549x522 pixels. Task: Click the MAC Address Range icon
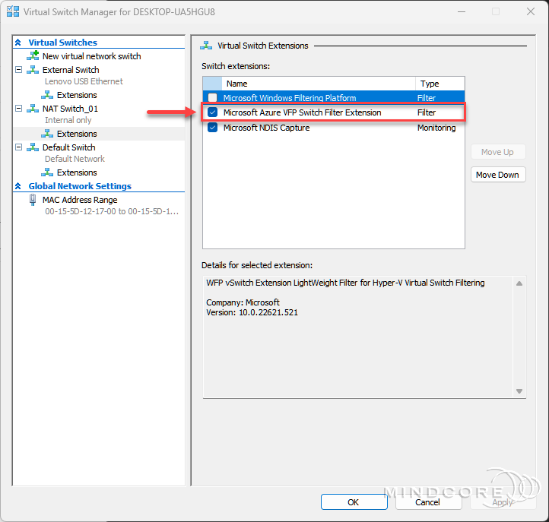click(33, 200)
